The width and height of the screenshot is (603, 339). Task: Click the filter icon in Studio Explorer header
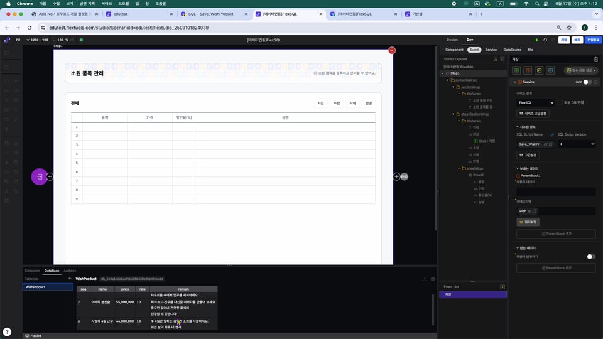[x=503, y=59]
